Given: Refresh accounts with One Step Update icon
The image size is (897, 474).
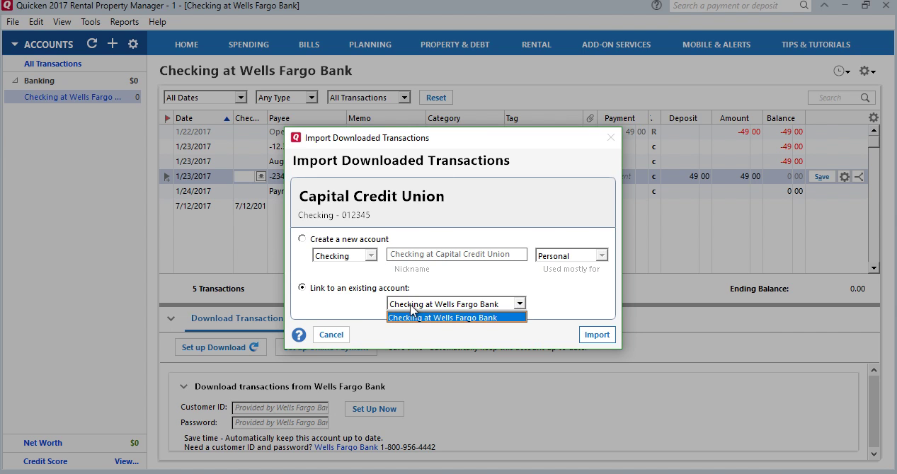Looking at the screenshot, I should click(92, 44).
